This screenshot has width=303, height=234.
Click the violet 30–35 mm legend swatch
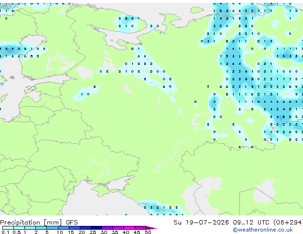click(108, 228)
